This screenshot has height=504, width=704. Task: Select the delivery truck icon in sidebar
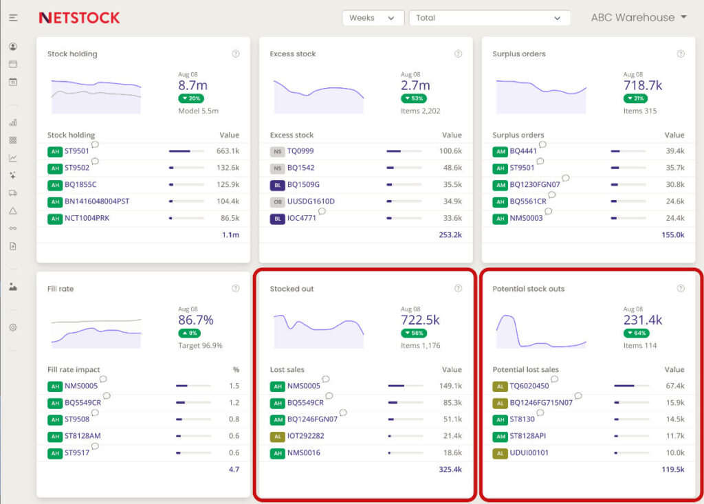click(12, 193)
